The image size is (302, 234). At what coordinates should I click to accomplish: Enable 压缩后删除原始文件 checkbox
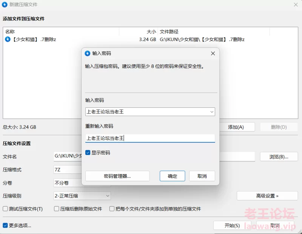[x=56, y=209]
